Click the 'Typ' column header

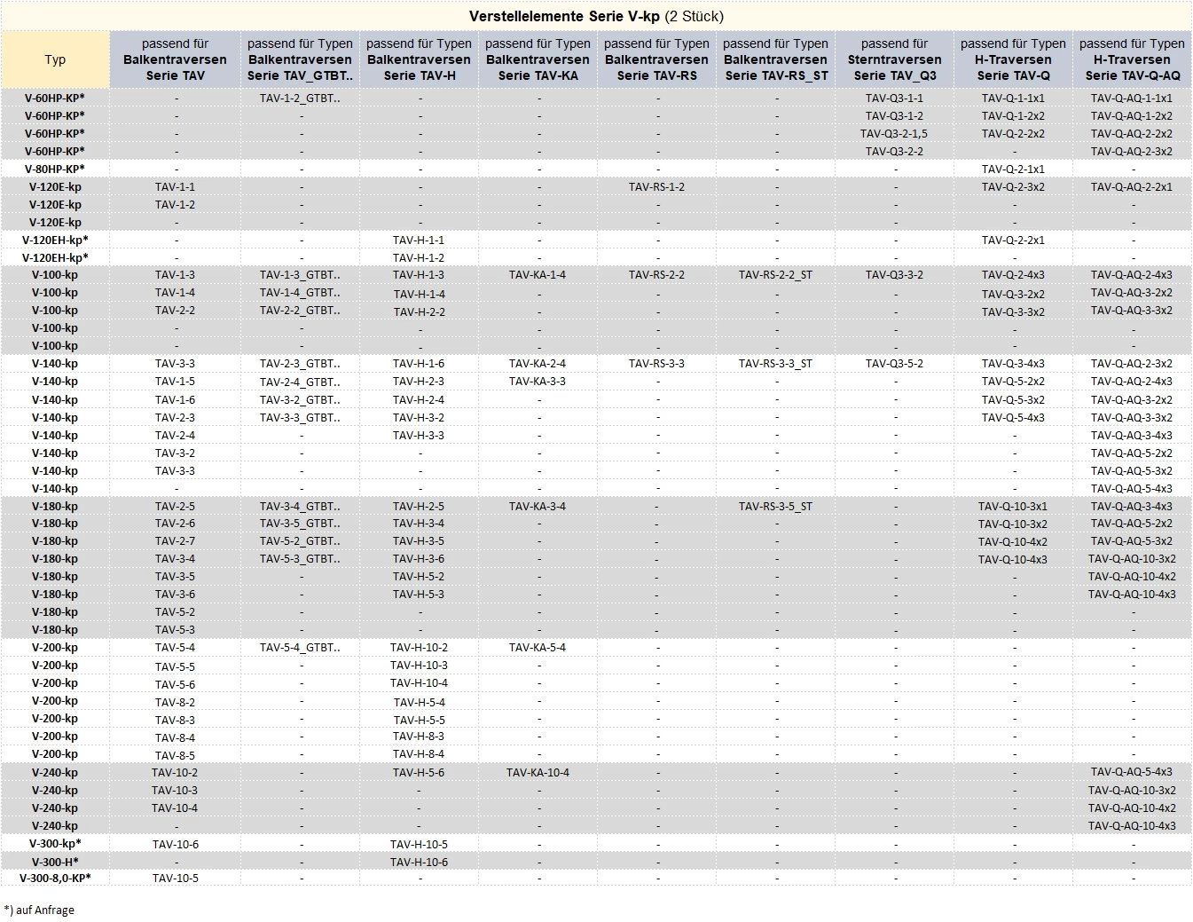55,59
